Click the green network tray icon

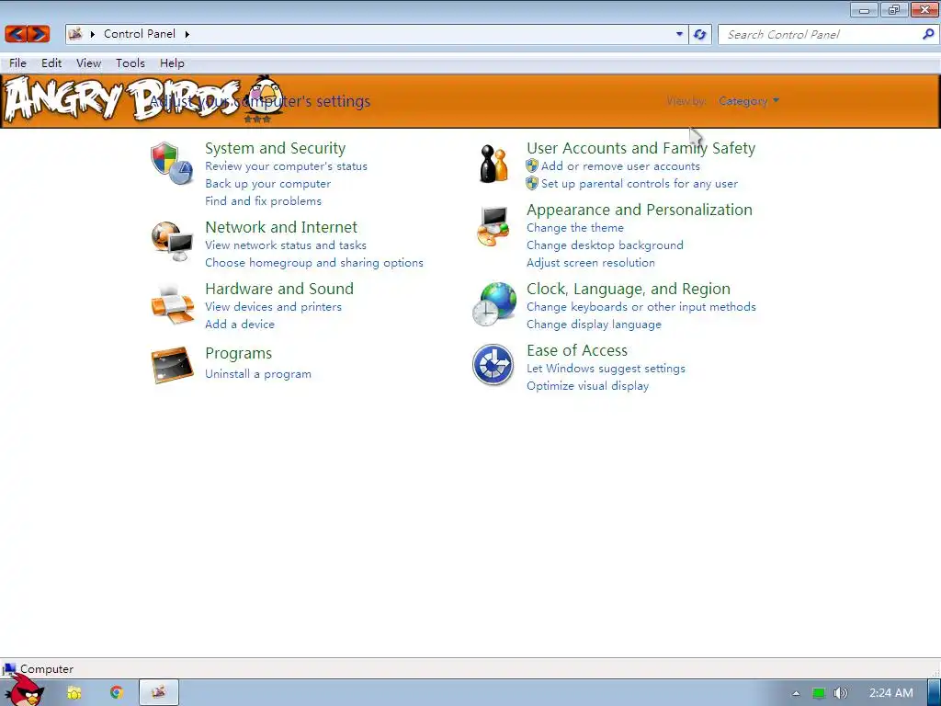pos(819,693)
